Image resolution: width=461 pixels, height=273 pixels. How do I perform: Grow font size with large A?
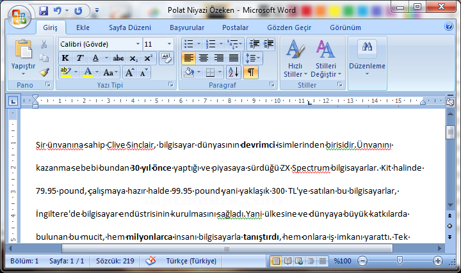tap(129, 72)
